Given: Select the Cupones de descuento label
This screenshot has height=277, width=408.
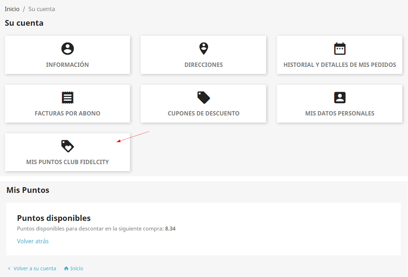Looking at the screenshot, I should click(204, 113).
